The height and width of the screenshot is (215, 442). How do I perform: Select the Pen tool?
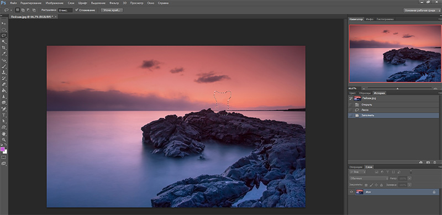(x=4, y=108)
